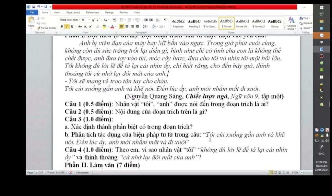The height and width of the screenshot is (196, 332).
Task: Switch to Draft view in status bar
Action: tap(288, 173)
